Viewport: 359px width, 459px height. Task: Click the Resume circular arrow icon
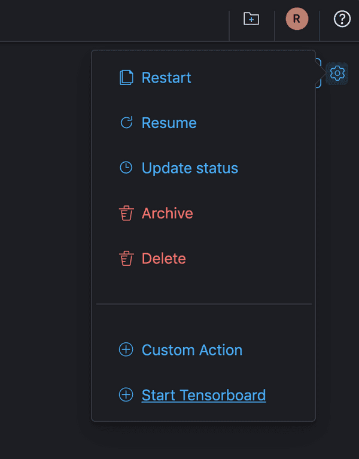[x=126, y=123]
